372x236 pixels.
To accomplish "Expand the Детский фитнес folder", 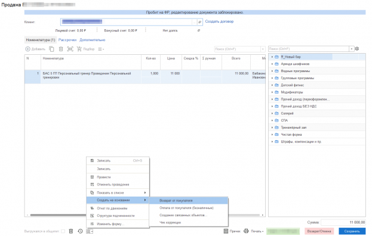I will point(272,85).
